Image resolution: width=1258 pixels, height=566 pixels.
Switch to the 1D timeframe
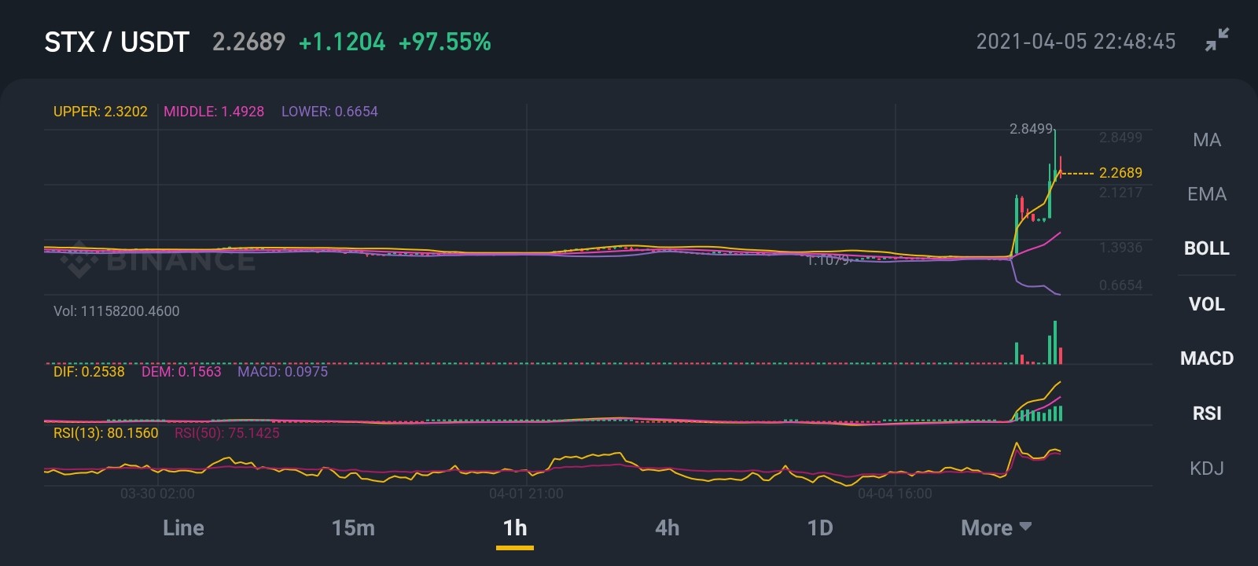820,527
